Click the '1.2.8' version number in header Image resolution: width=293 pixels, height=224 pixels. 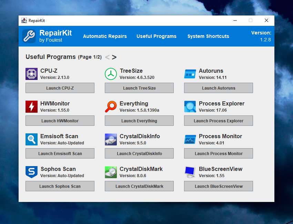click(265, 40)
